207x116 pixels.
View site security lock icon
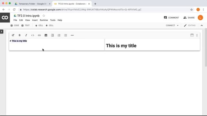coord(21,9)
